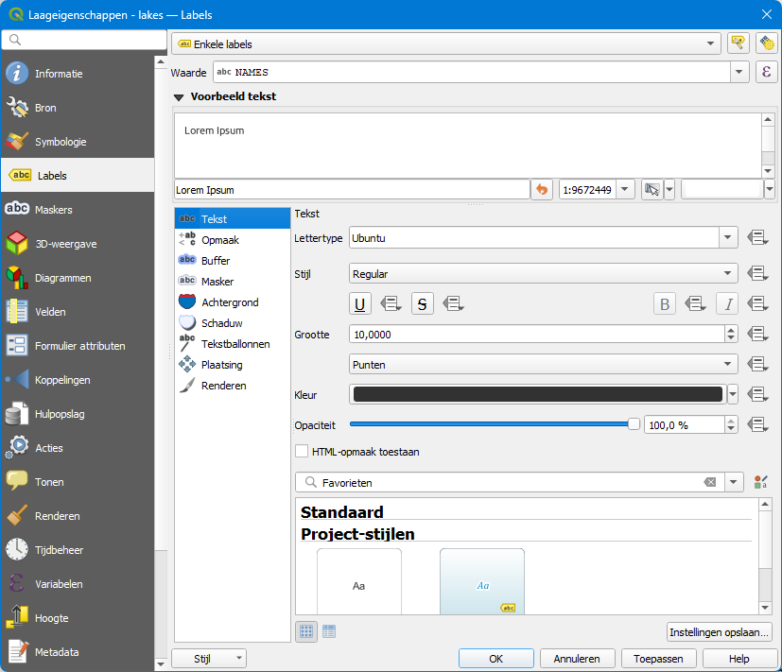The image size is (782, 672).
Task: Open the style manager icon next to Favorieten
Action: [x=761, y=483]
